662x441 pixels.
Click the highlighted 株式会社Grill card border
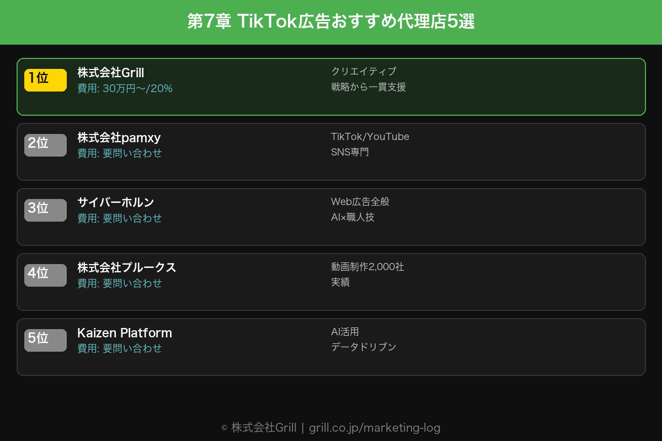coord(331,58)
